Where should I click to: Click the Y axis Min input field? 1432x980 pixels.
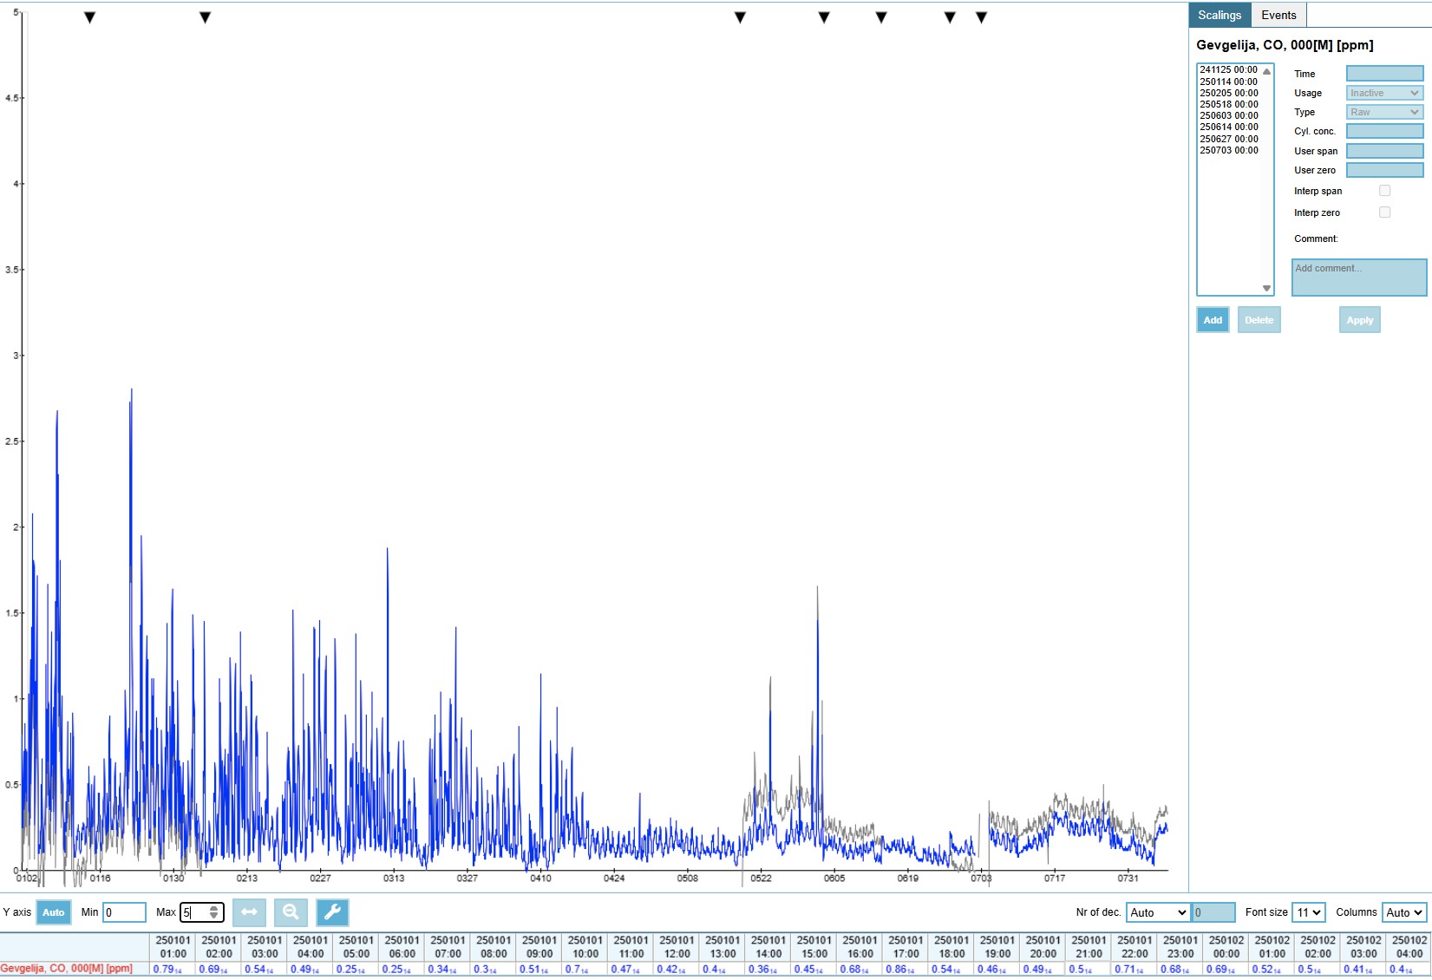point(124,912)
